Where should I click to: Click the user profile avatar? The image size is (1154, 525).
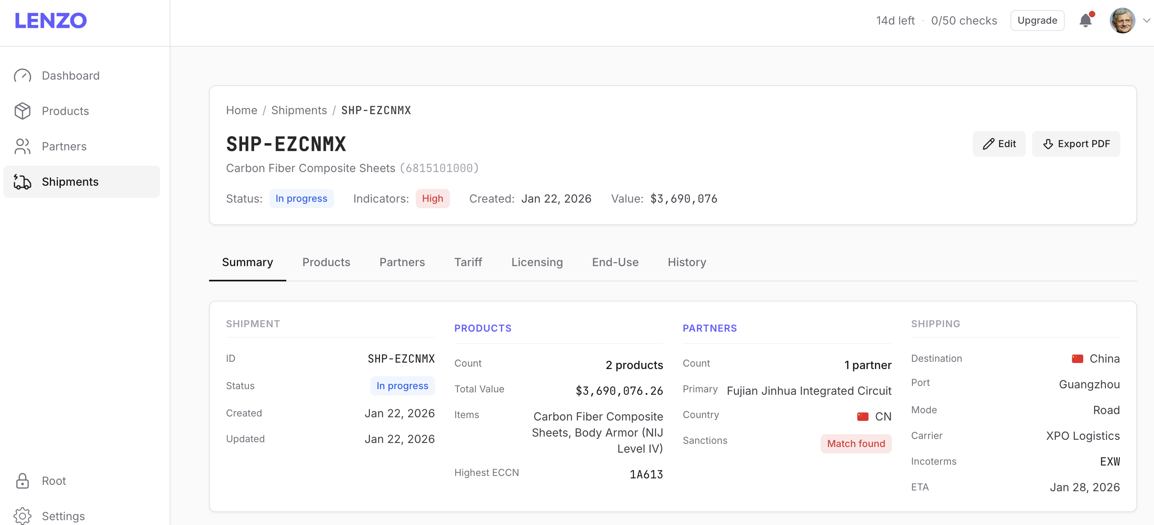click(1123, 20)
